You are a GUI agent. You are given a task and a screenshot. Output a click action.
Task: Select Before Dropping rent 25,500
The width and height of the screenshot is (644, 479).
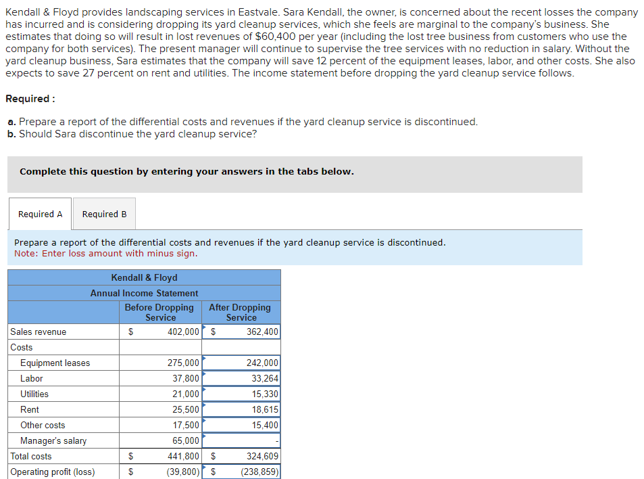[161, 410]
